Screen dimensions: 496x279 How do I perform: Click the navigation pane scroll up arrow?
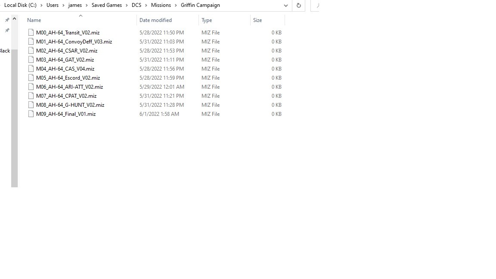tap(14, 19)
